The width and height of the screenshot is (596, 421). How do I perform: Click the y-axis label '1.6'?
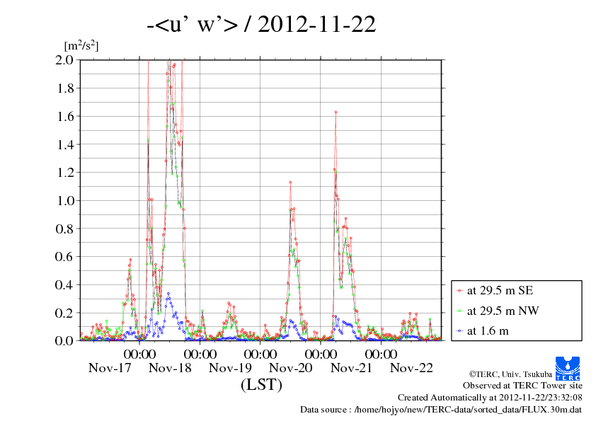64,116
